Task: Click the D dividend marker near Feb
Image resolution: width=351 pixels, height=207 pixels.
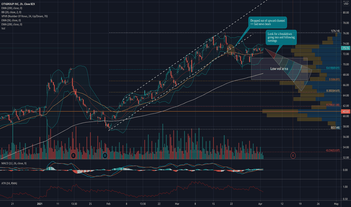Action: pyautogui.click(x=105, y=155)
